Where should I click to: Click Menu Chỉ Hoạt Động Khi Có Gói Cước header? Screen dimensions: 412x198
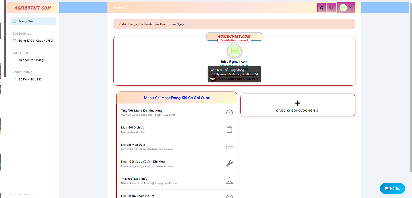(177, 98)
